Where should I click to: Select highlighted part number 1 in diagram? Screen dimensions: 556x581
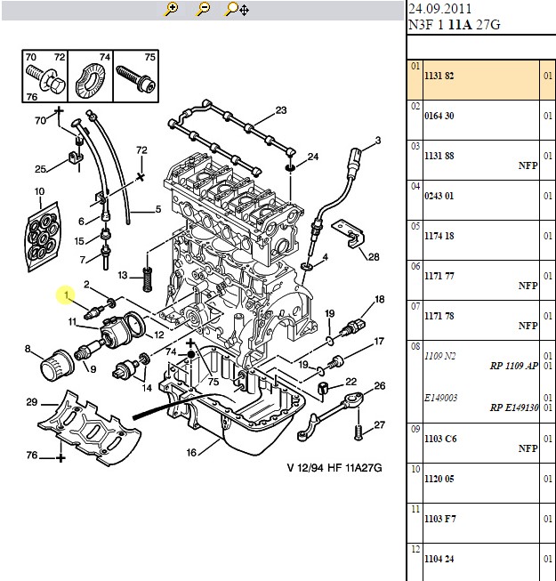tap(67, 295)
